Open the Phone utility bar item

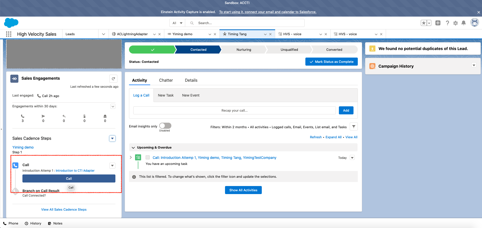click(11, 223)
